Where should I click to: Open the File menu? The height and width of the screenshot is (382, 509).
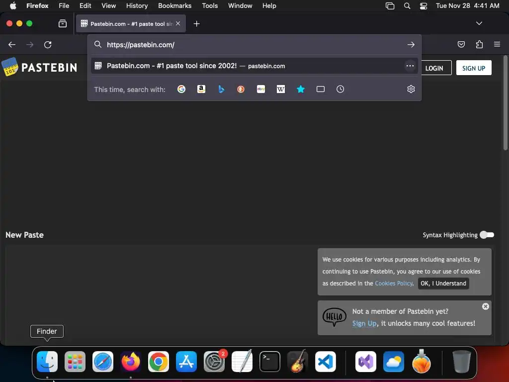[x=64, y=5]
